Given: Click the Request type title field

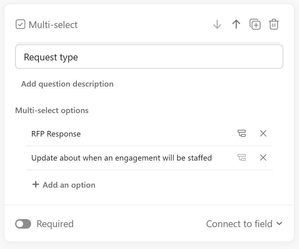Looking at the screenshot, I should coord(149,57).
